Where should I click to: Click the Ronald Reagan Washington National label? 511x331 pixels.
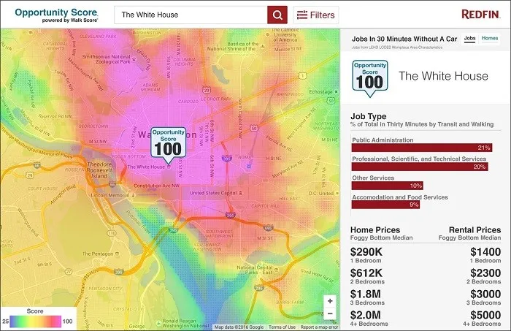coord(185,323)
